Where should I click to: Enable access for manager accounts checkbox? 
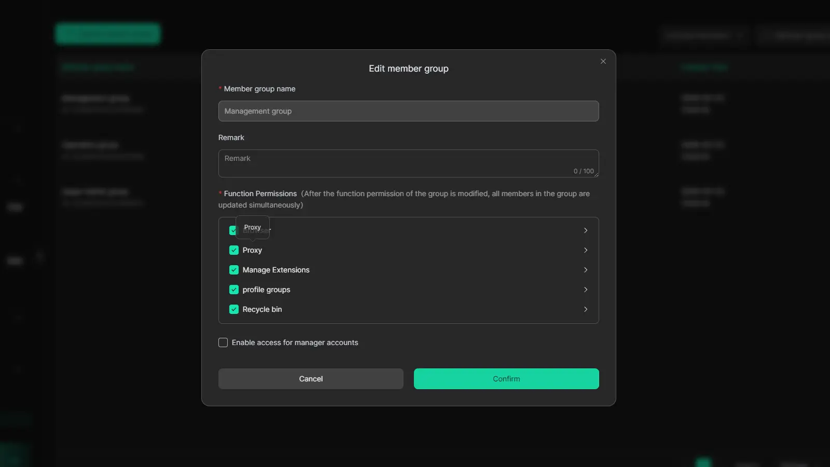coord(223,342)
